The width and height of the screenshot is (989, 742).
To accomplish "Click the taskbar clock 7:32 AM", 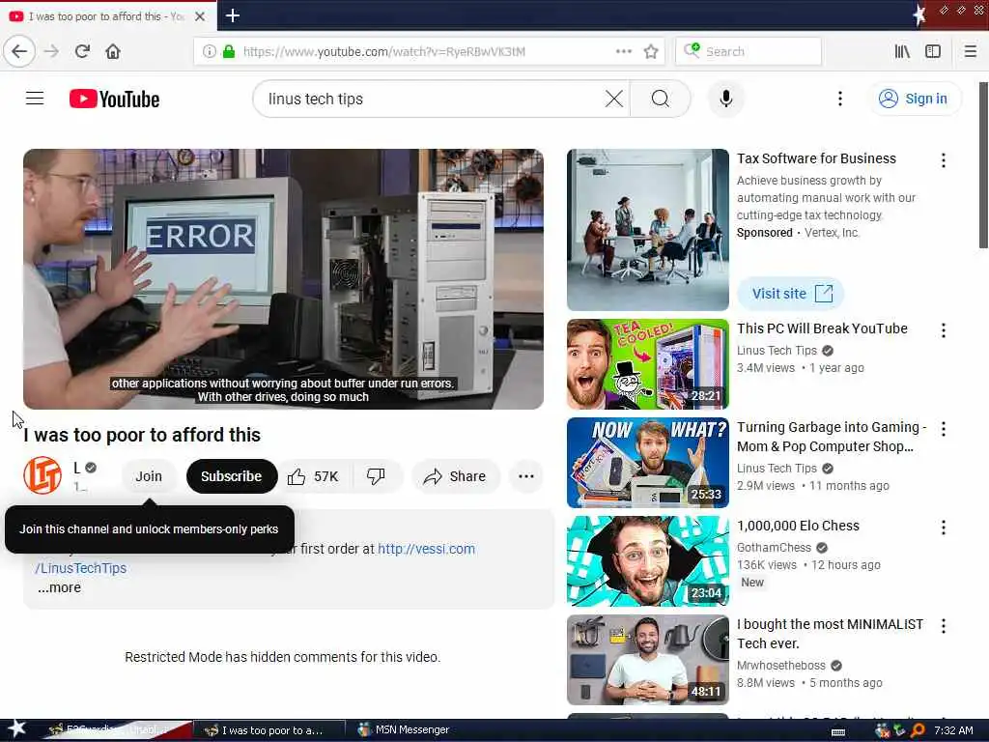I will coord(953,730).
